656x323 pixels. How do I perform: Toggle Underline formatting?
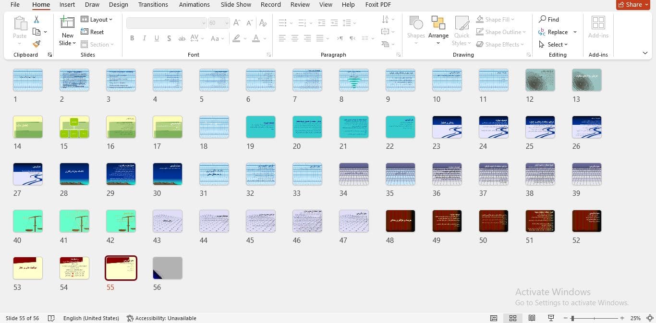click(157, 38)
